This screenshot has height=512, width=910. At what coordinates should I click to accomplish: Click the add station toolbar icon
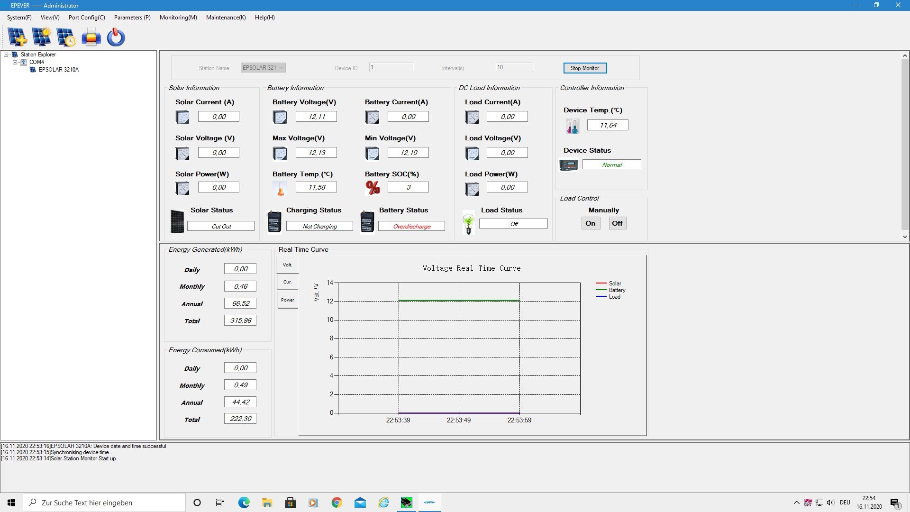click(18, 37)
